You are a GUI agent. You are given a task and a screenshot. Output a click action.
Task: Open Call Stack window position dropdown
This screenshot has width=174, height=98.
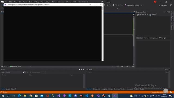(165, 70)
